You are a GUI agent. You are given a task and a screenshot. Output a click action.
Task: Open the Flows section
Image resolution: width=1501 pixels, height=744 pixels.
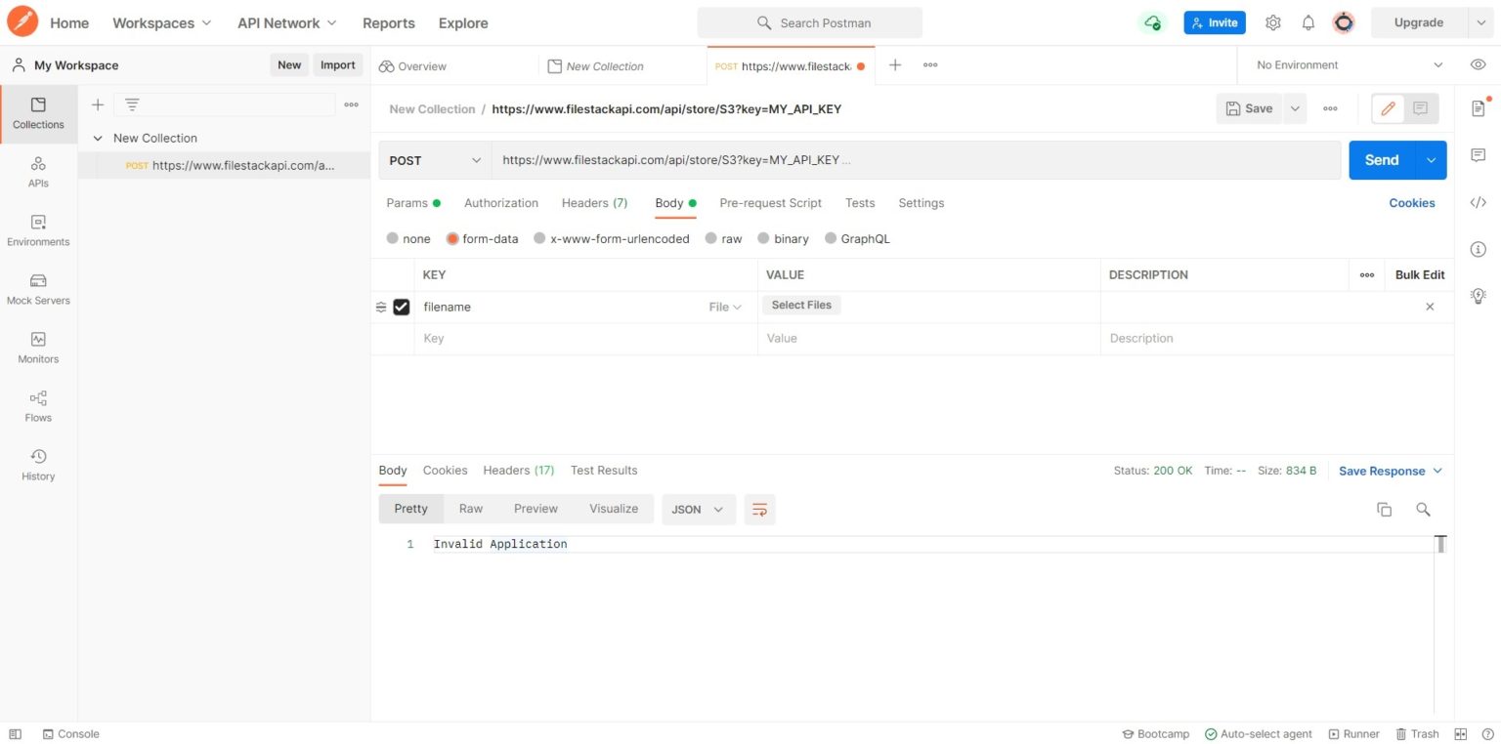tap(38, 405)
